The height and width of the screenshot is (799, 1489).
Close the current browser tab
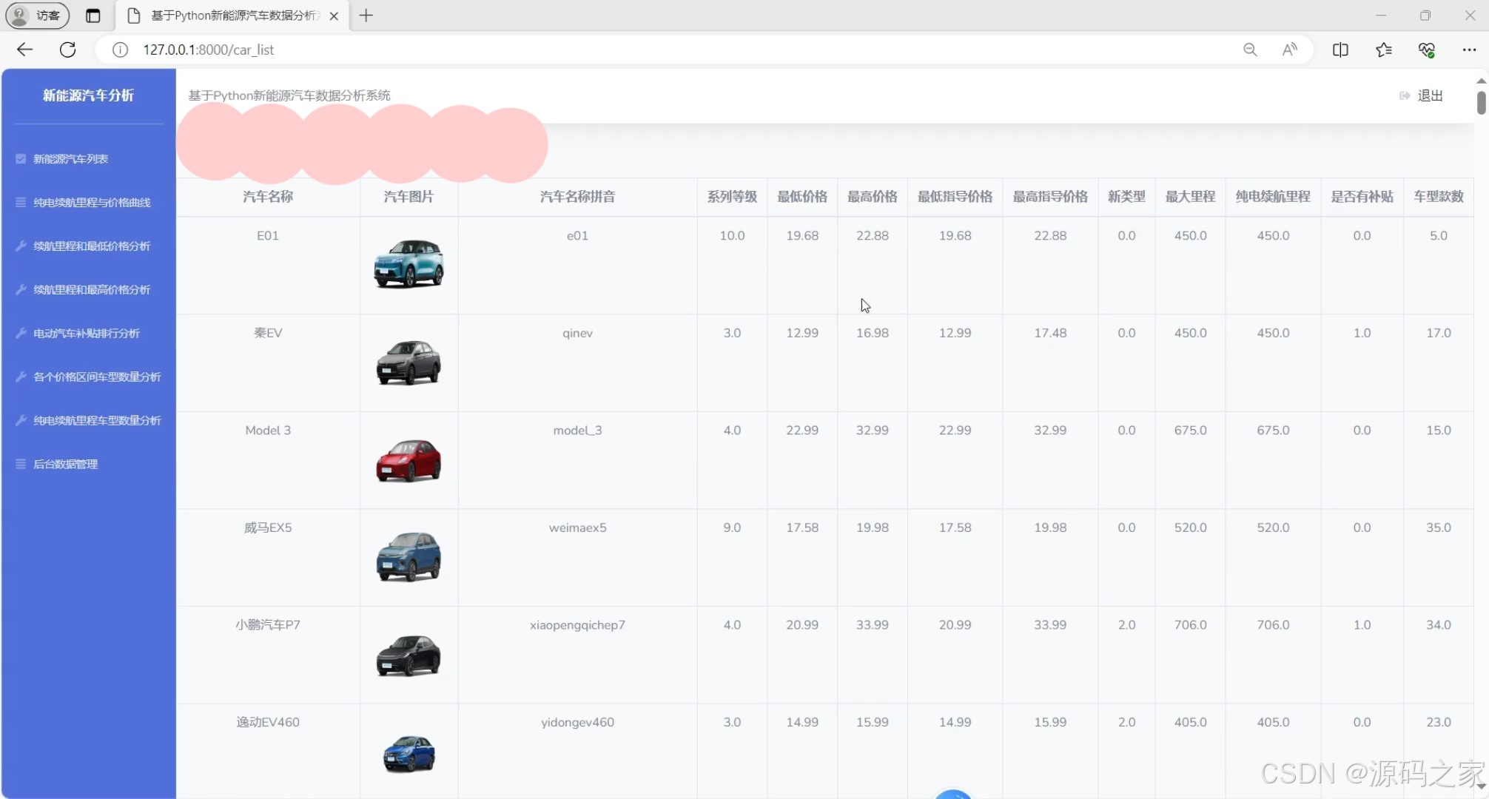tap(334, 16)
